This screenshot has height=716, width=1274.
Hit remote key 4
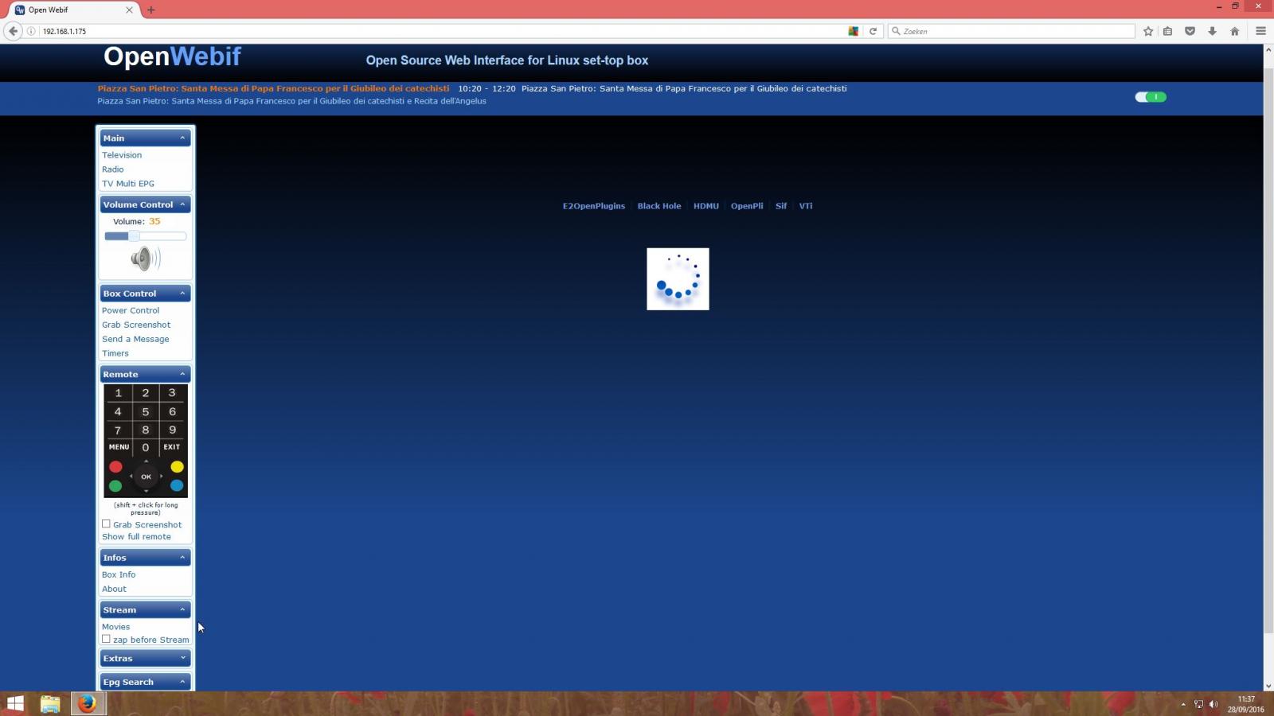pos(118,411)
